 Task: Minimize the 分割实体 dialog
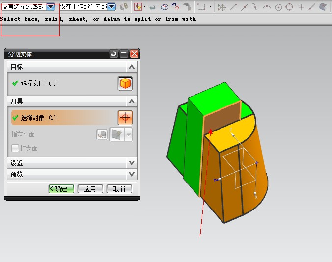[124, 53]
